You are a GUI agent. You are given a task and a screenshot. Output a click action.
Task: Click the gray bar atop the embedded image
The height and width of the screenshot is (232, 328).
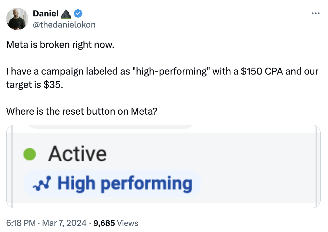[110, 127]
